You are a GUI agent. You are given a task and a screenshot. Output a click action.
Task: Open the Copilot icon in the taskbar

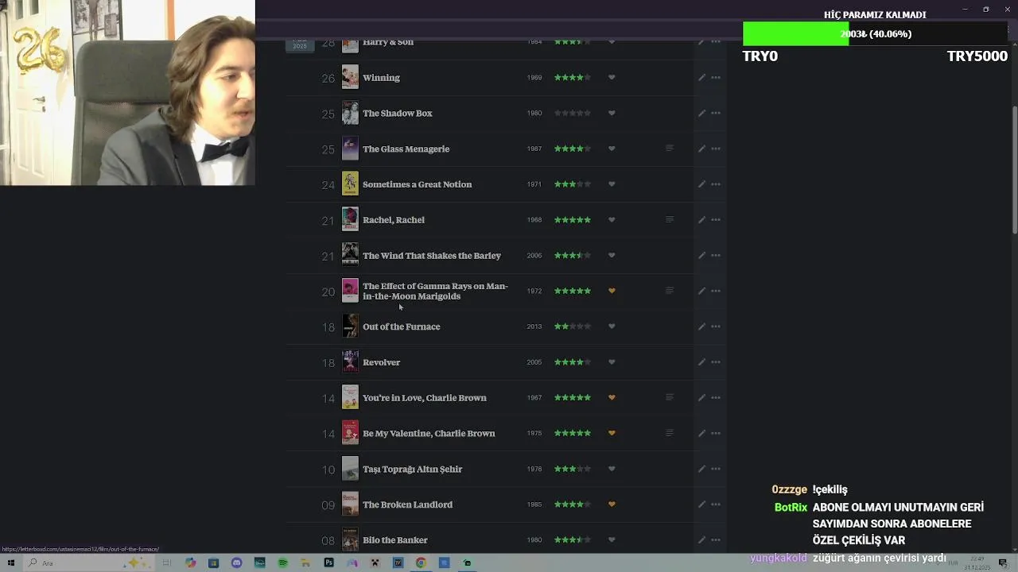point(190,562)
